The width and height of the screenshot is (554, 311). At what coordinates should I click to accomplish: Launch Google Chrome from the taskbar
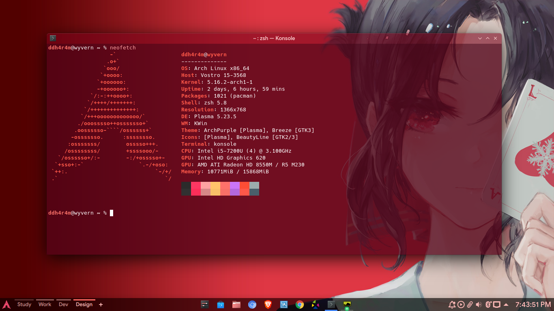(x=300, y=305)
